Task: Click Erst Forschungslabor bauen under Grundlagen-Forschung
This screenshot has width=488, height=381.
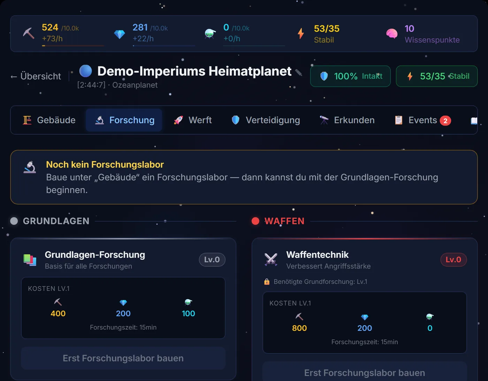Action: (x=123, y=358)
